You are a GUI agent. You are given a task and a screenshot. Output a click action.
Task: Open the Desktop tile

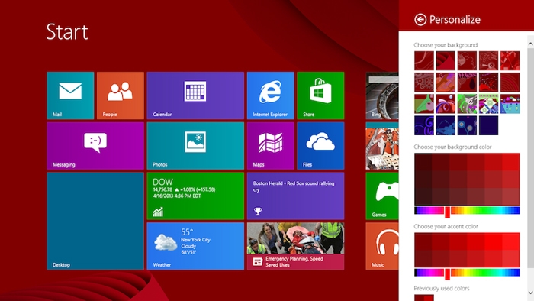tap(95, 221)
